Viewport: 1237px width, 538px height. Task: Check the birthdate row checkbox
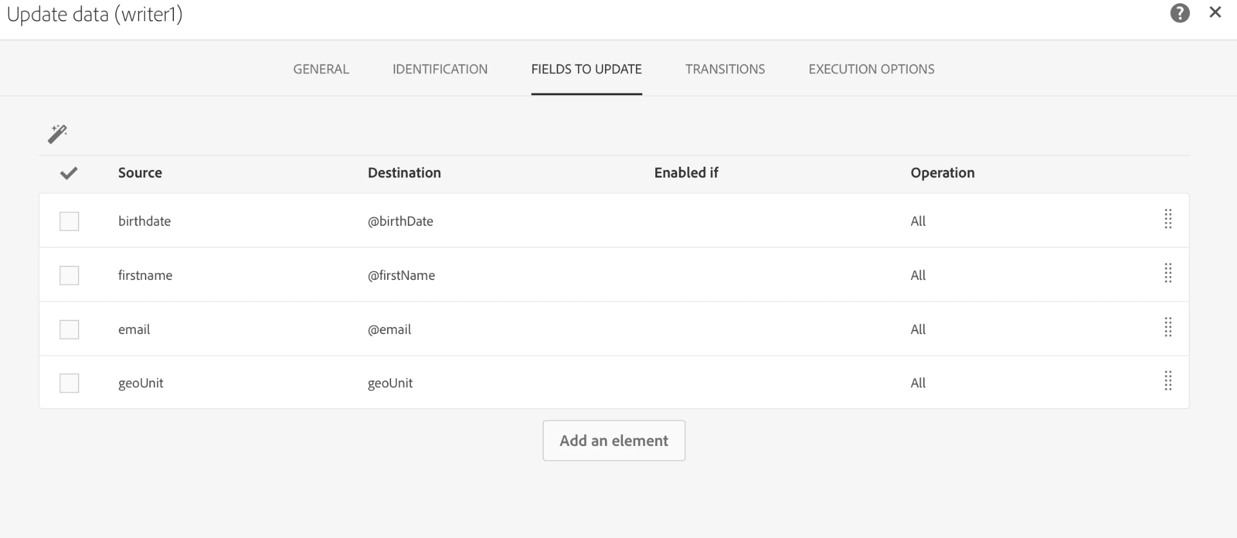pos(69,221)
